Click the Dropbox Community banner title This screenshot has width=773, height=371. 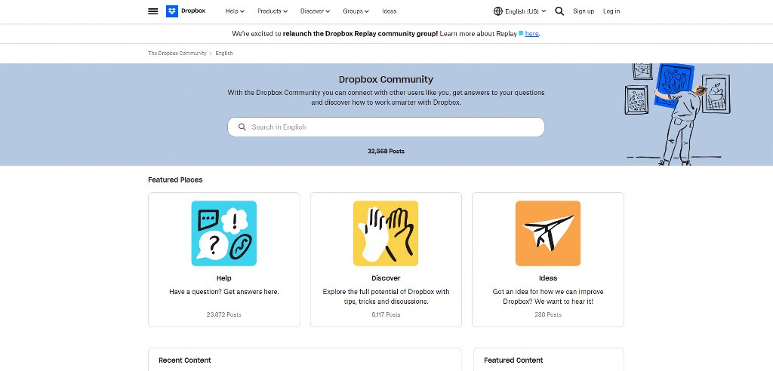386,79
